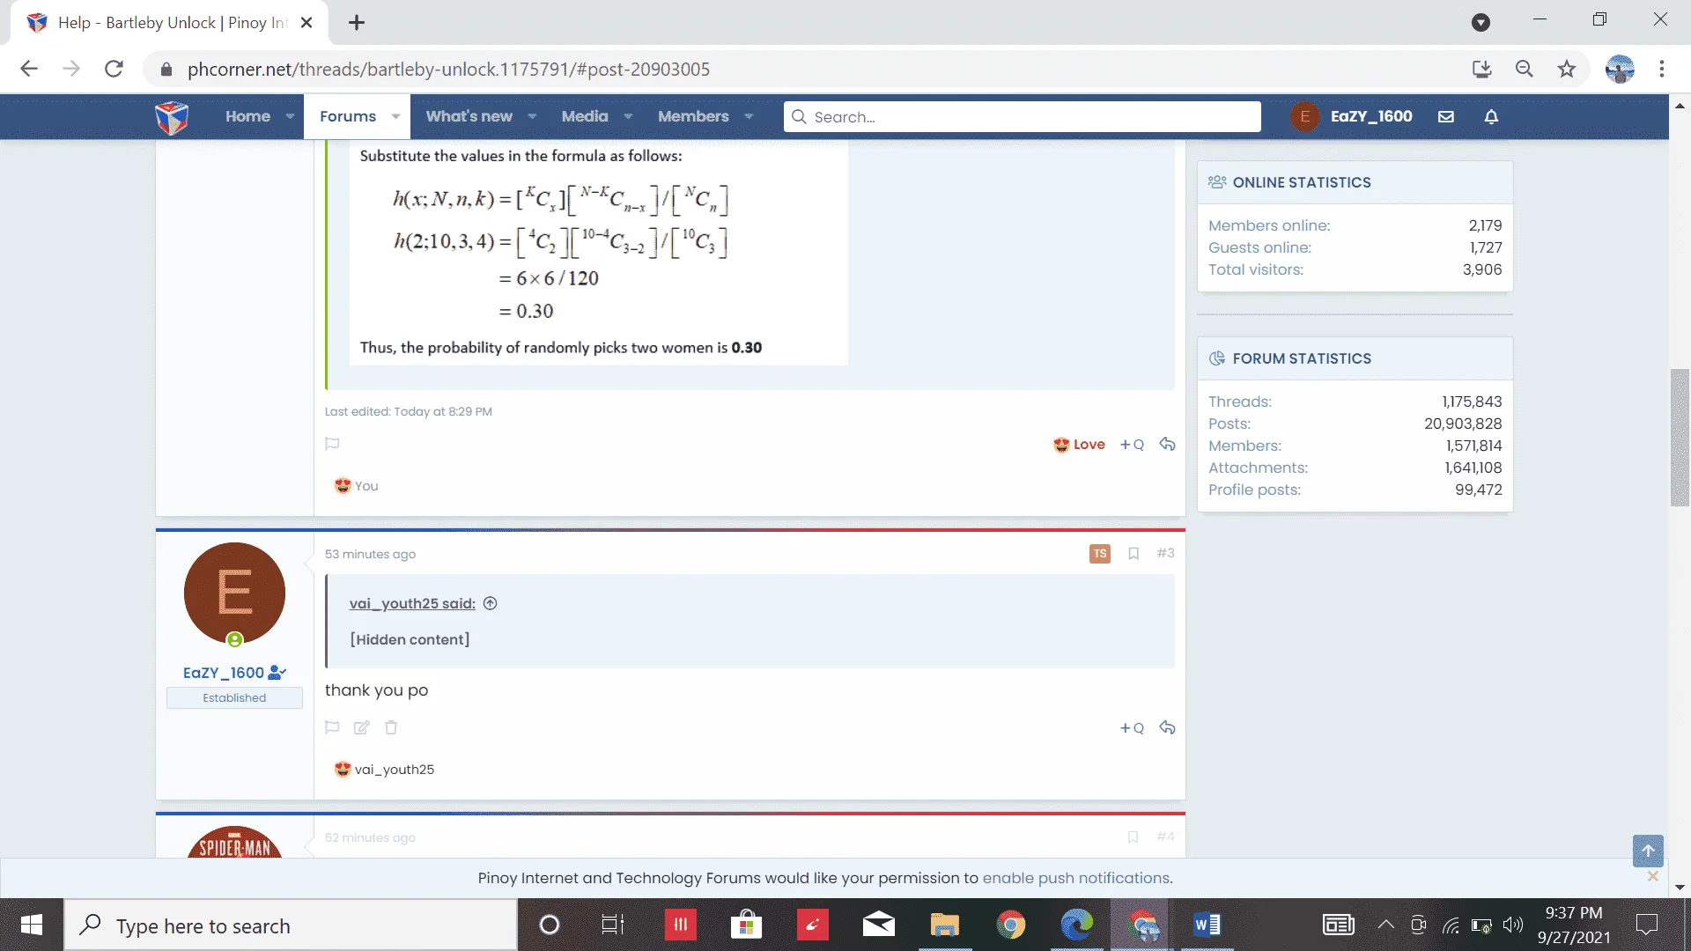Image resolution: width=1691 pixels, height=951 pixels.
Task: Click Forum Statistics heading
Action: (1302, 358)
